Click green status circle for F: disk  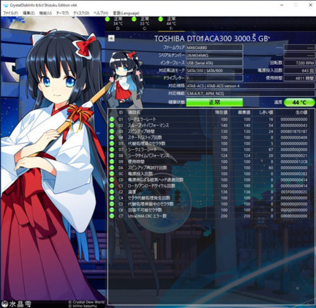(161, 19)
